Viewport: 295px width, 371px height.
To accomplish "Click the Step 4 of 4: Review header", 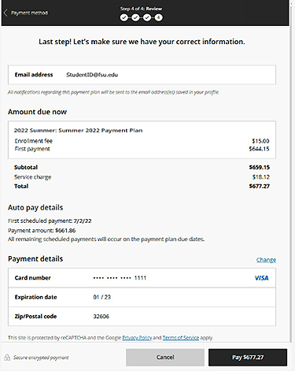I will [141, 9].
